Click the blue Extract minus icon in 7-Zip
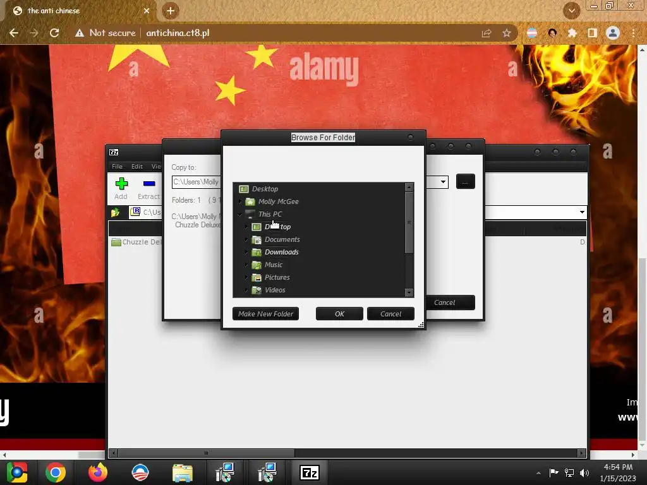Viewport: 647px width, 485px height. click(x=149, y=184)
